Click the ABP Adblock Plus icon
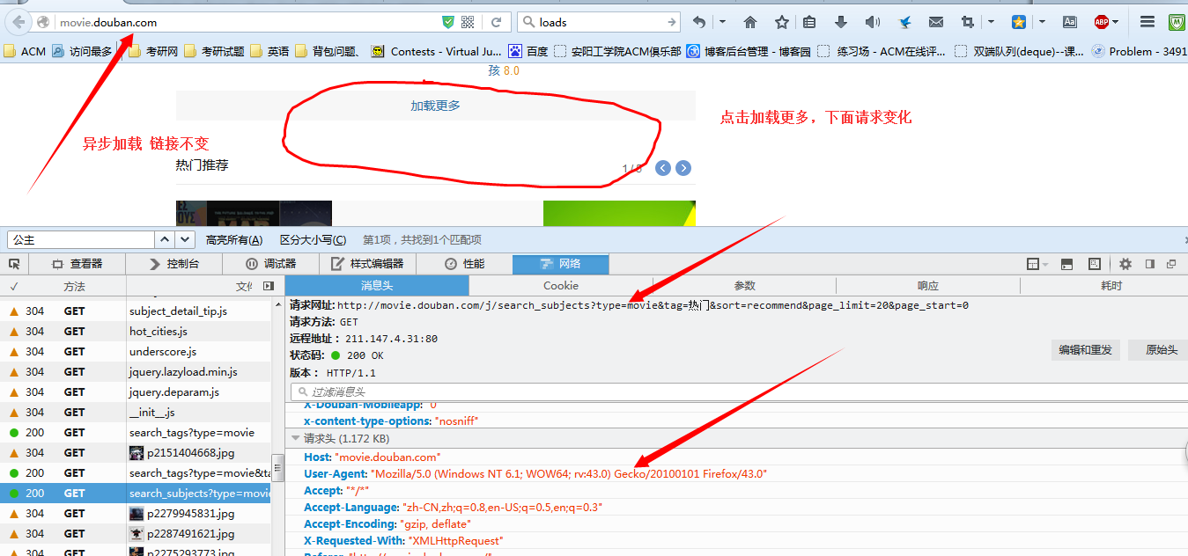 [x=1101, y=22]
